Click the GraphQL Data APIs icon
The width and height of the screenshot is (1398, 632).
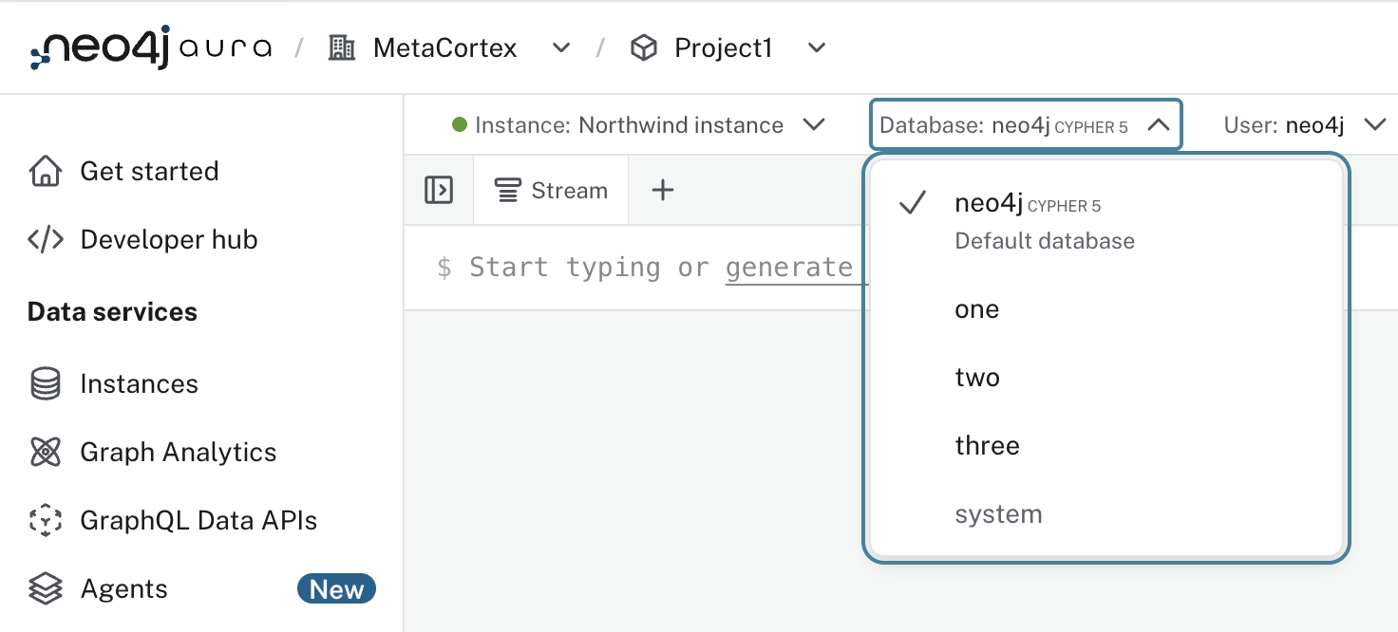coord(45,520)
